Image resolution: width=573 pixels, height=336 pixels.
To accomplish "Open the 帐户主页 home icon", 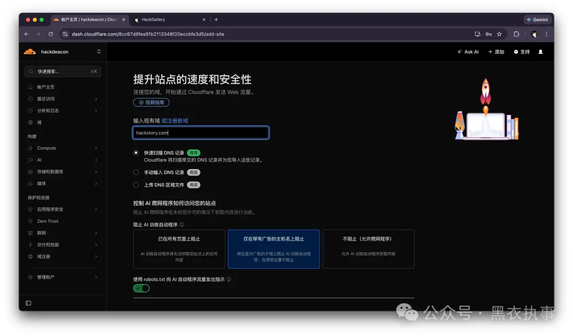I will 30,87.
